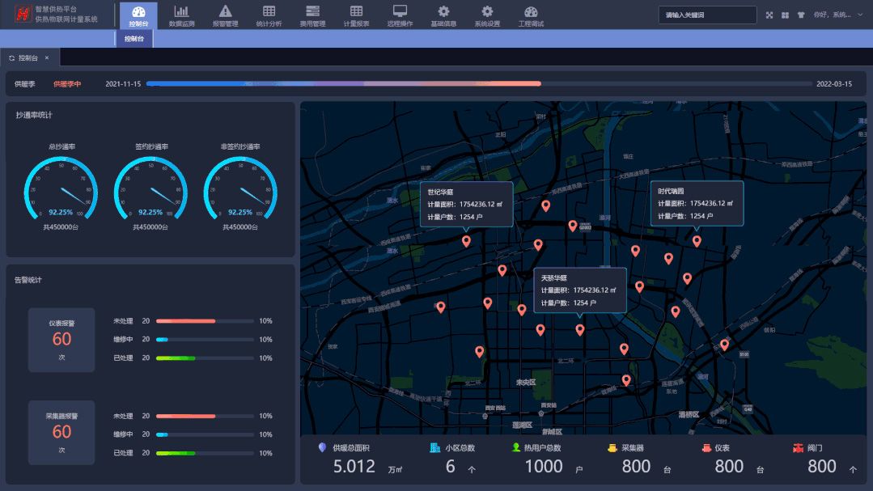Click the heating season progress bar
This screenshot has width=873, height=491.
click(479, 83)
